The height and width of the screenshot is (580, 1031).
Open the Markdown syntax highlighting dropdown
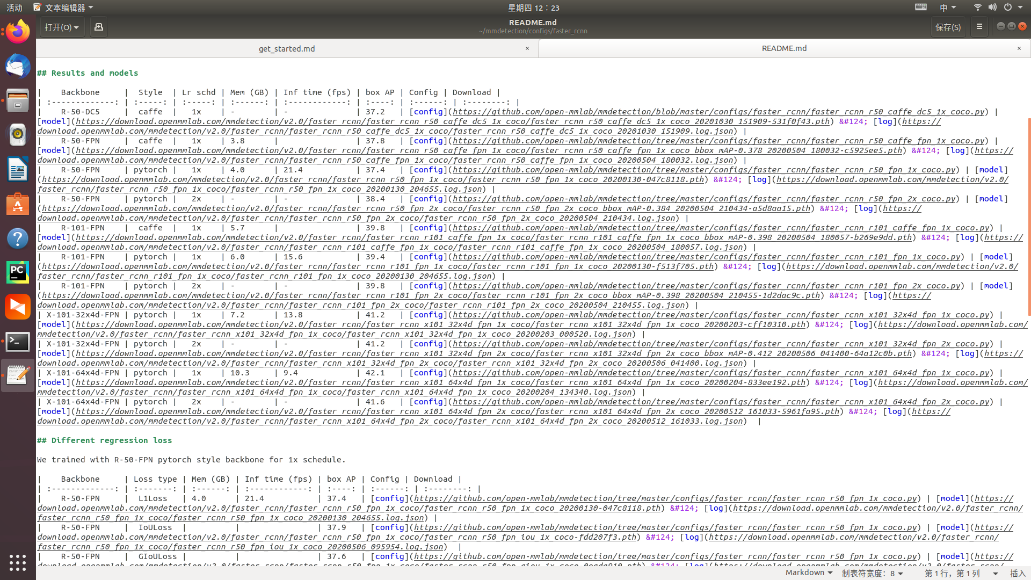(x=809, y=572)
